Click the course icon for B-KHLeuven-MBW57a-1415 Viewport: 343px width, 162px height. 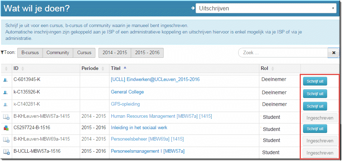click(x=6, y=117)
